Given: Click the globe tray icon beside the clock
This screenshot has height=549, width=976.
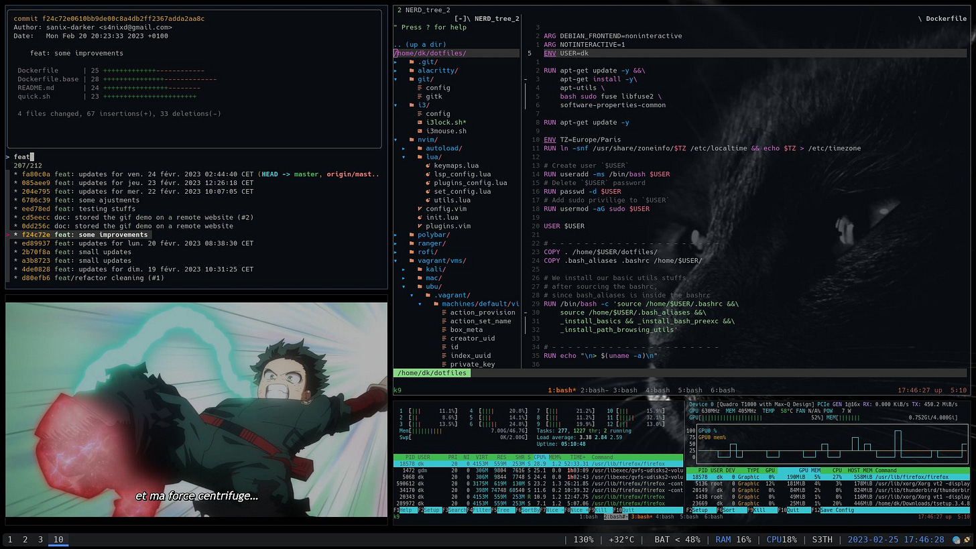Looking at the screenshot, I should pyautogui.click(x=957, y=540).
